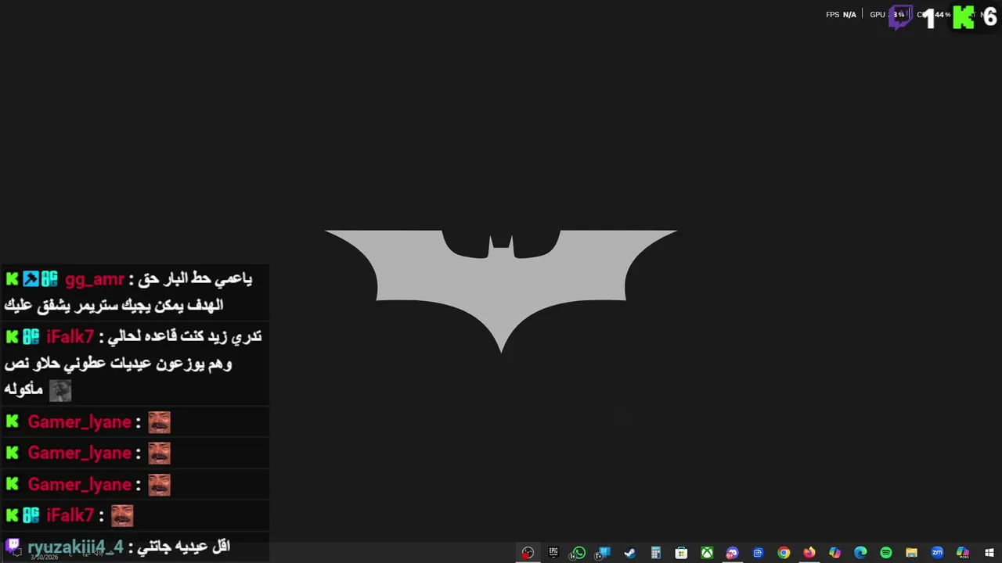This screenshot has height=563, width=1002.
Task: Click chat line وهم يوزعون عيديات
Action: click(x=118, y=364)
